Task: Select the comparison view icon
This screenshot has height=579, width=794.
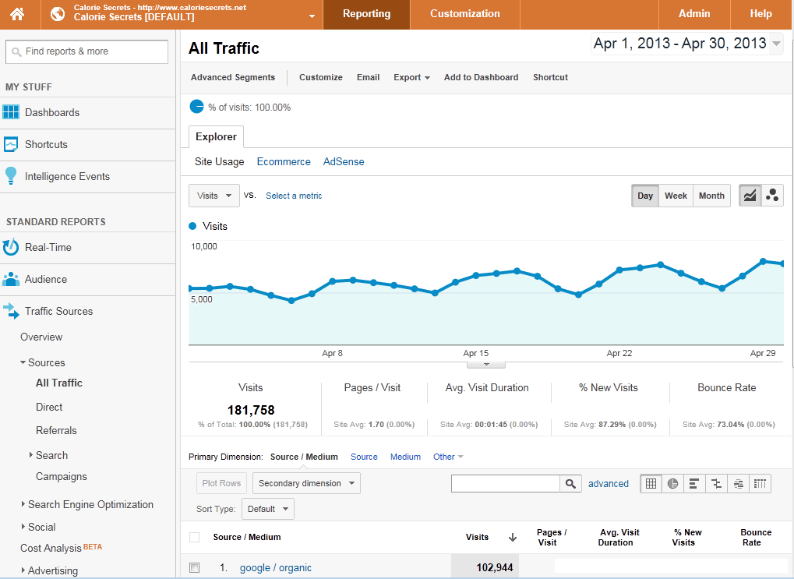Action: 716,484
